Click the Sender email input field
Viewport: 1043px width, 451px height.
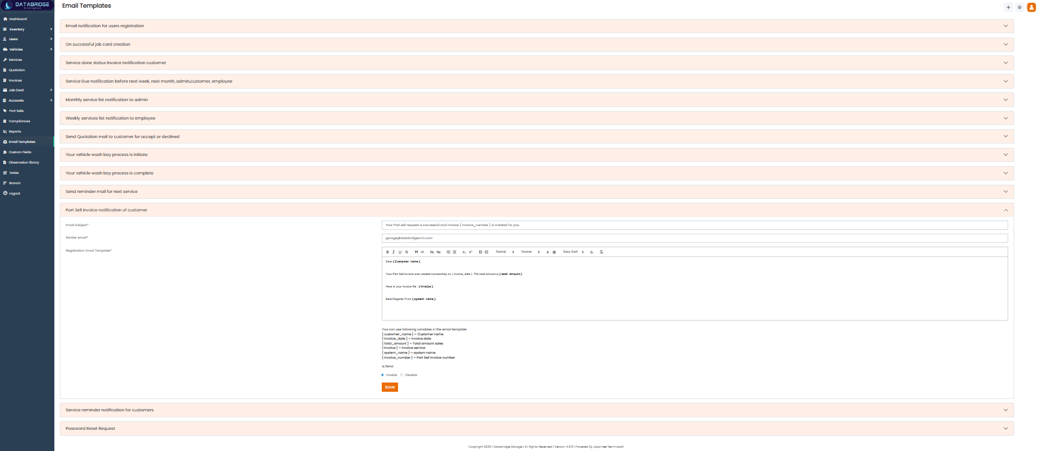tap(694, 238)
